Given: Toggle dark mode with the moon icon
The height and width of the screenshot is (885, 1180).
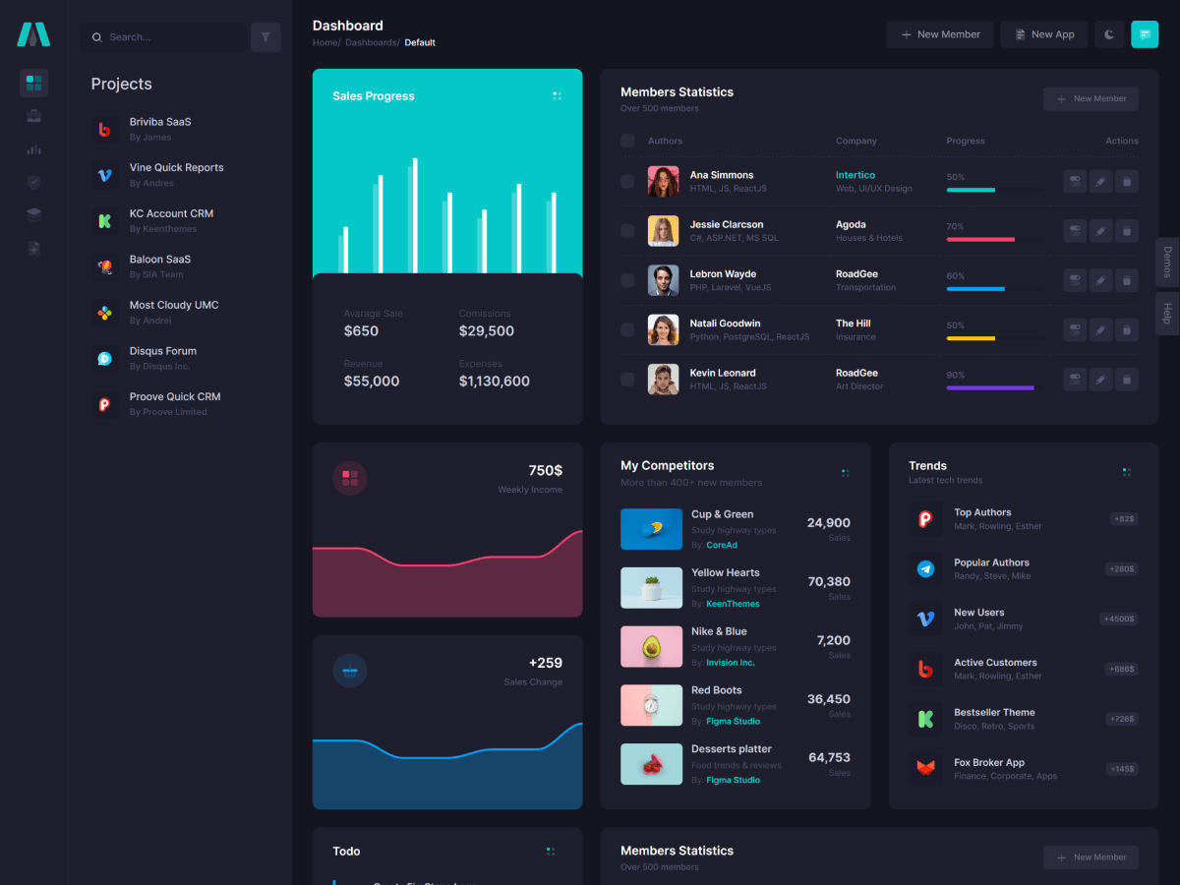Looking at the screenshot, I should (1109, 34).
